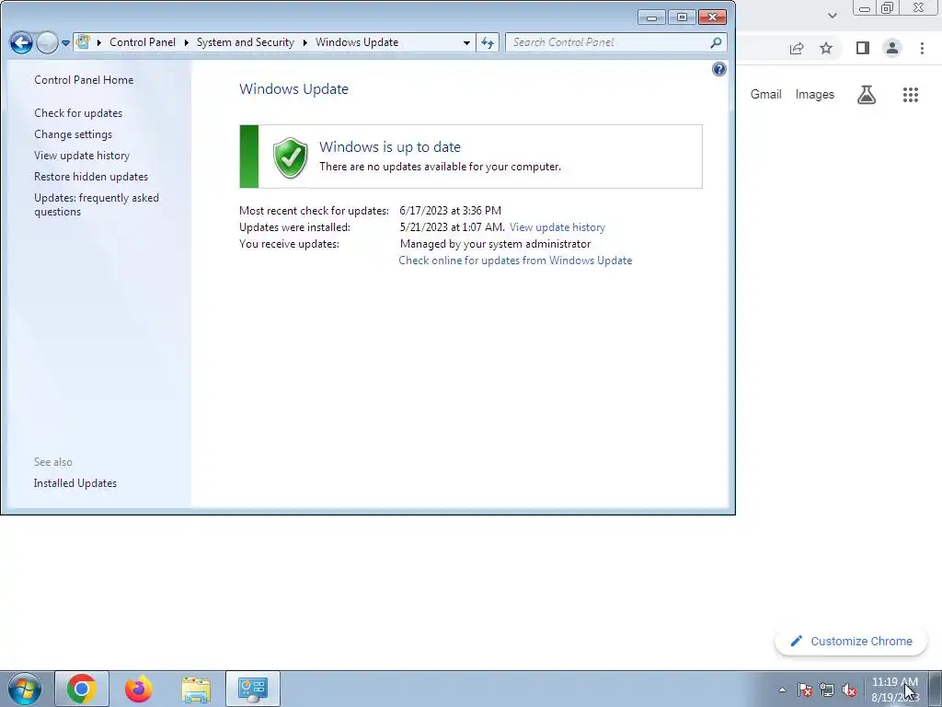The width and height of the screenshot is (942, 707).
Task: Select Windows Update breadcrumb
Action: click(357, 42)
